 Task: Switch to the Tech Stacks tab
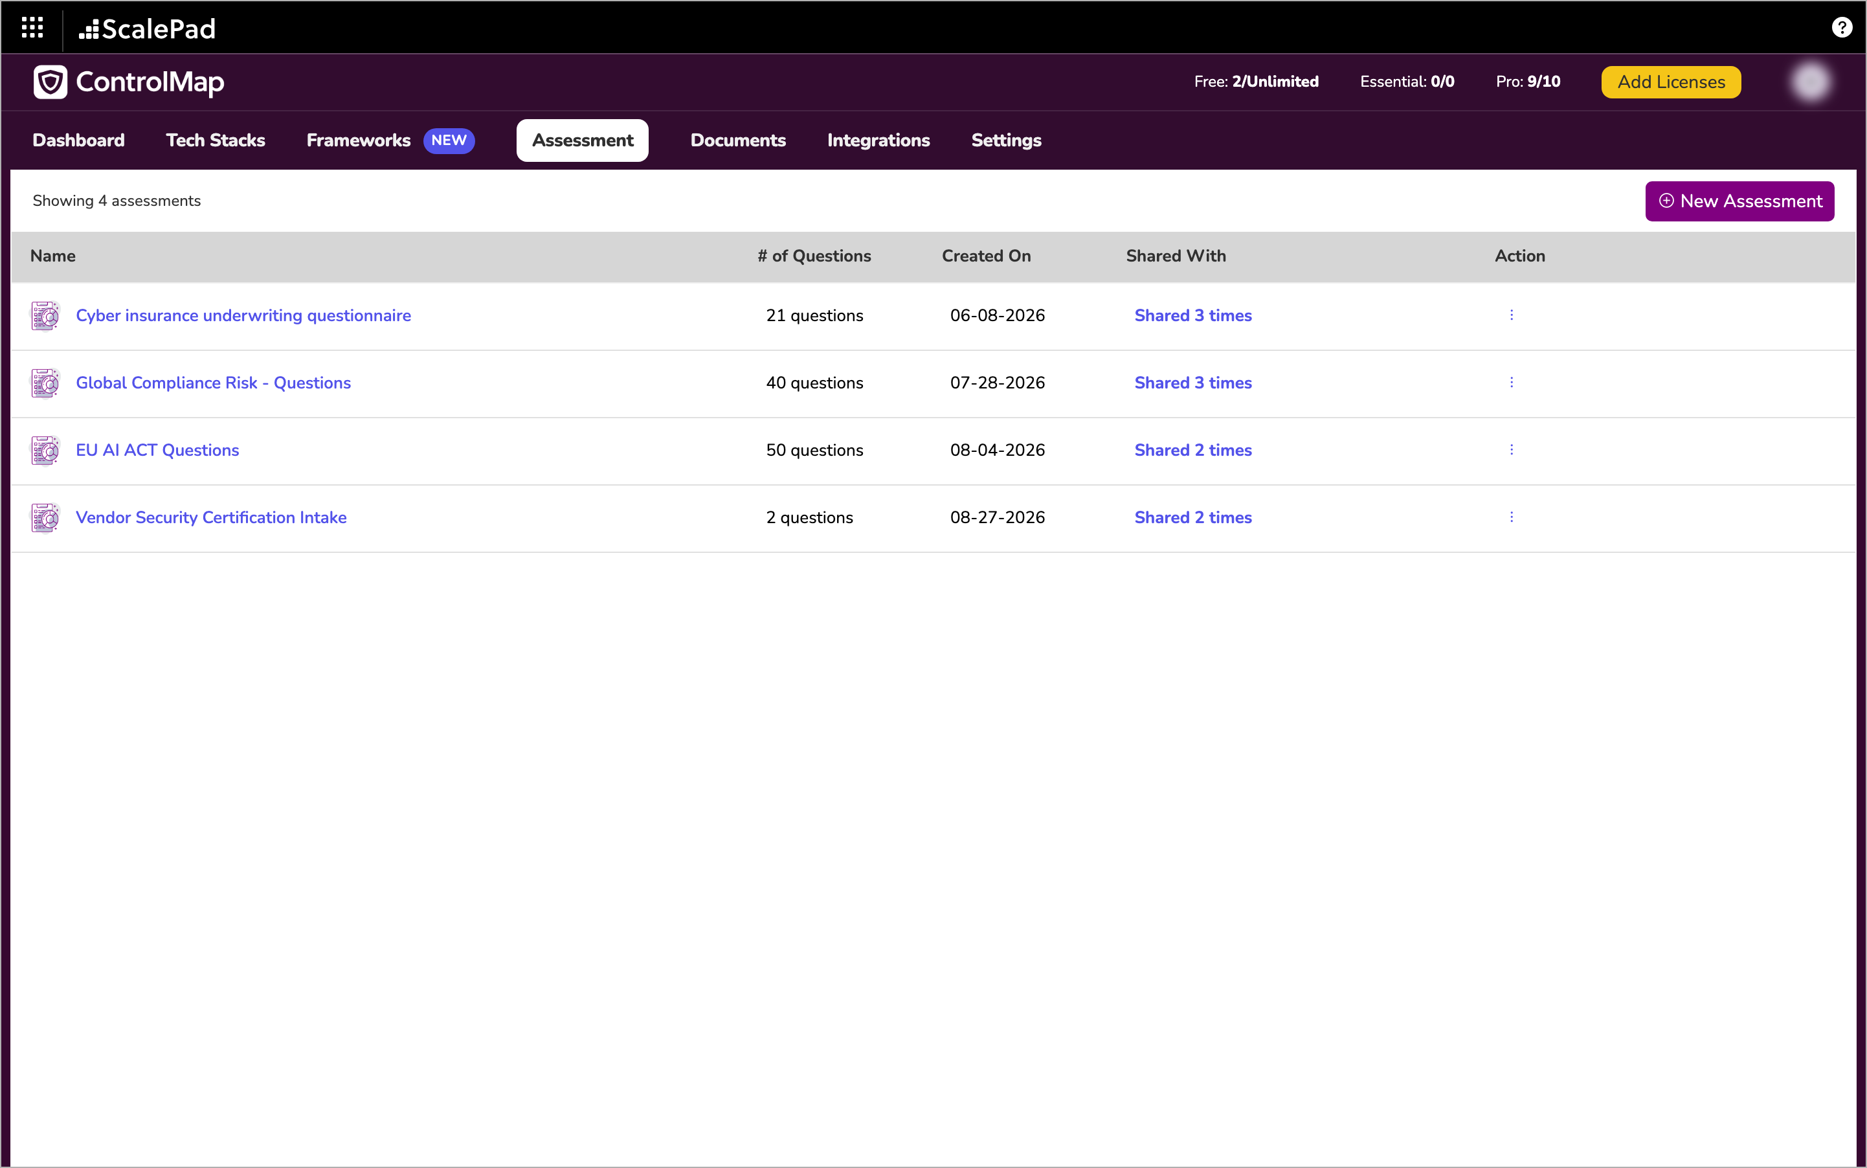pos(216,140)
